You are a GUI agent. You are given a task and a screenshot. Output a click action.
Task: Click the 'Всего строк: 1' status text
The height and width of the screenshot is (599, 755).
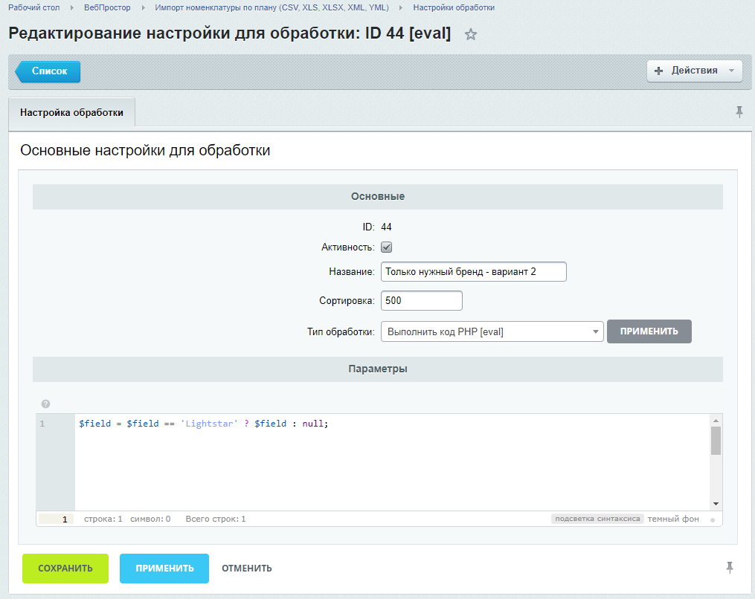point(216,519)
